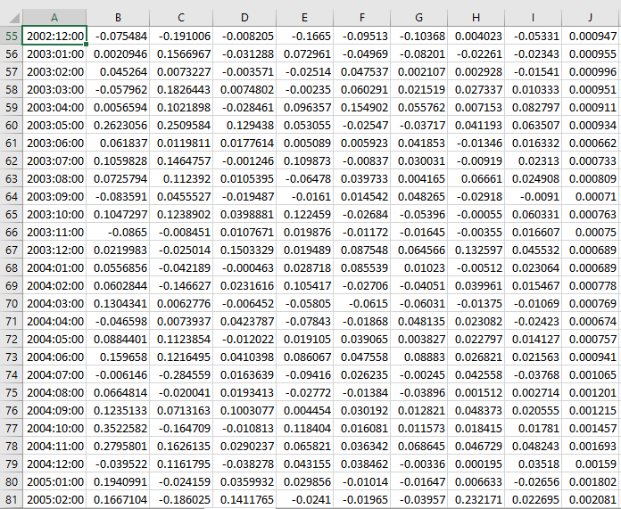Screen dimensions: 621x509
Task: Click cell with value -0.146627
Action: [181, 285]
